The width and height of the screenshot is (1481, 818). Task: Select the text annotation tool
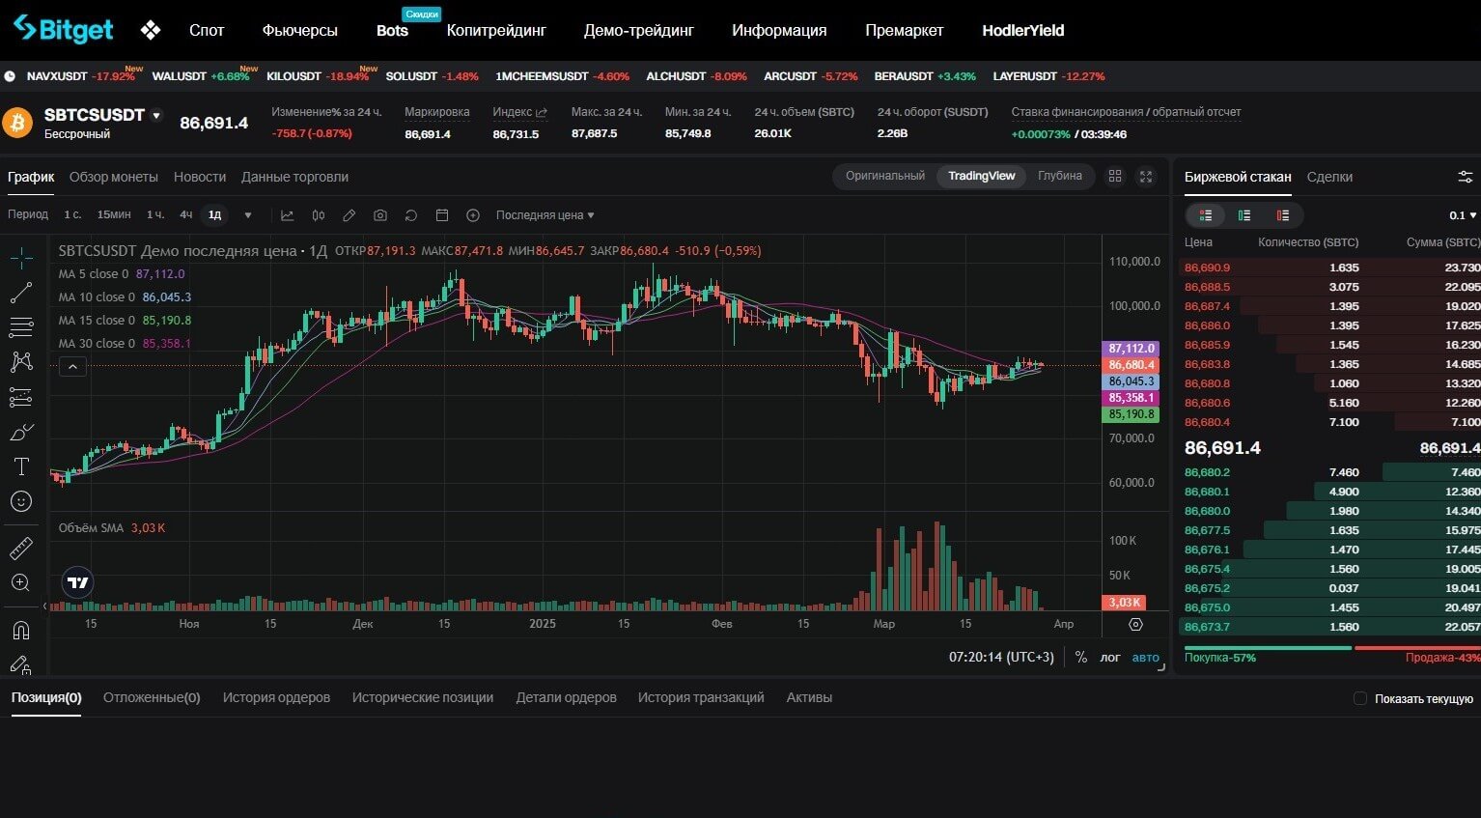[21, 467]
